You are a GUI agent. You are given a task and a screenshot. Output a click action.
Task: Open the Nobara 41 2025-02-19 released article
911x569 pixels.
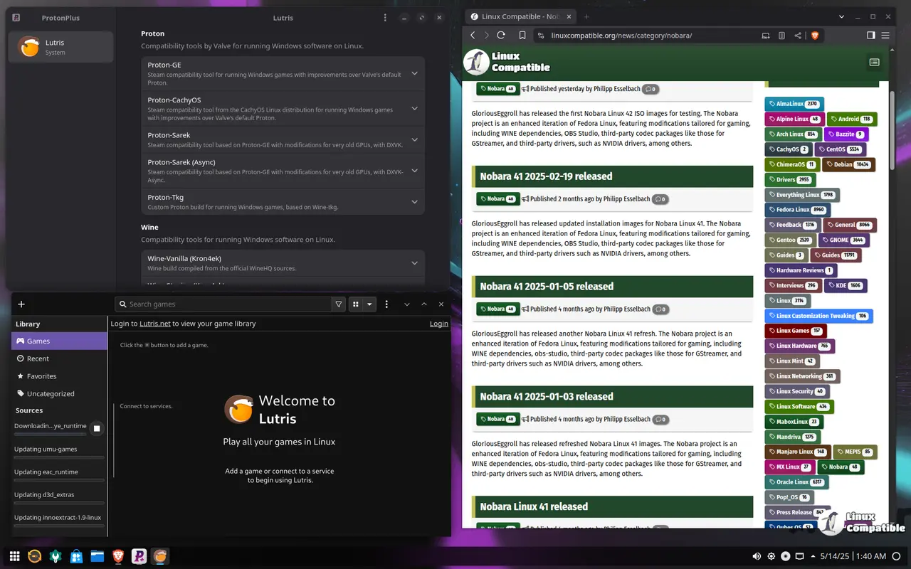tap(546, 176)
